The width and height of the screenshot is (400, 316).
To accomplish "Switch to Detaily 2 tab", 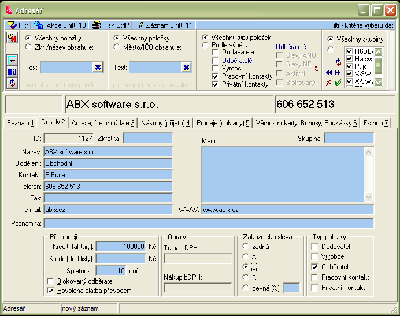I will (53, 122).
